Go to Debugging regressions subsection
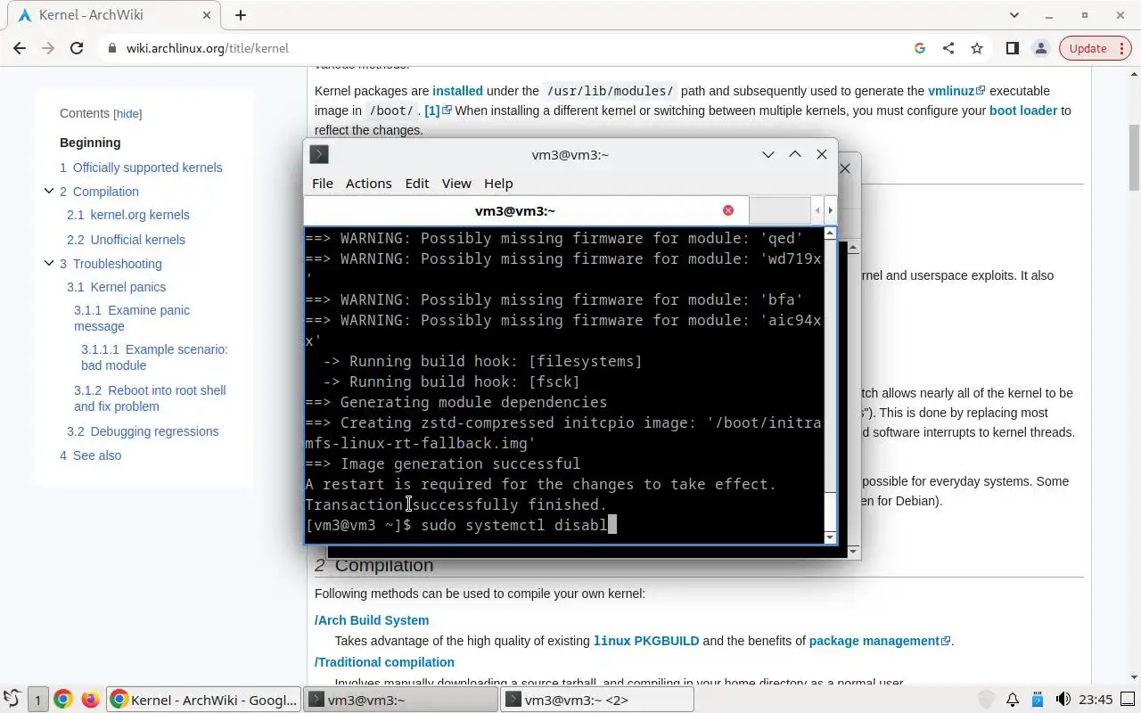 click(143, 431)
